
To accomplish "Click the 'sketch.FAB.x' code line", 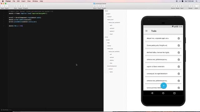I will coord(16,26).
